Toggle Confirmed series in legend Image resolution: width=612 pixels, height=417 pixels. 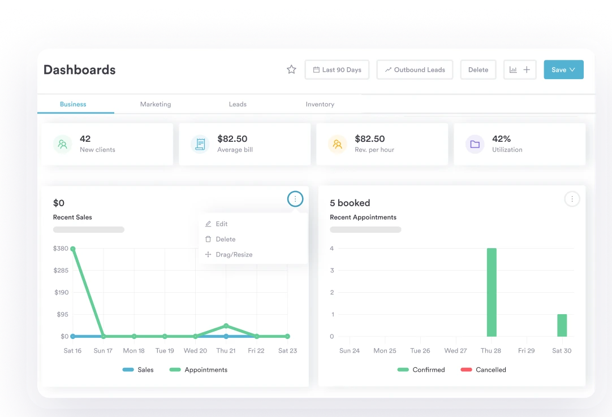(x=421, y=370)
